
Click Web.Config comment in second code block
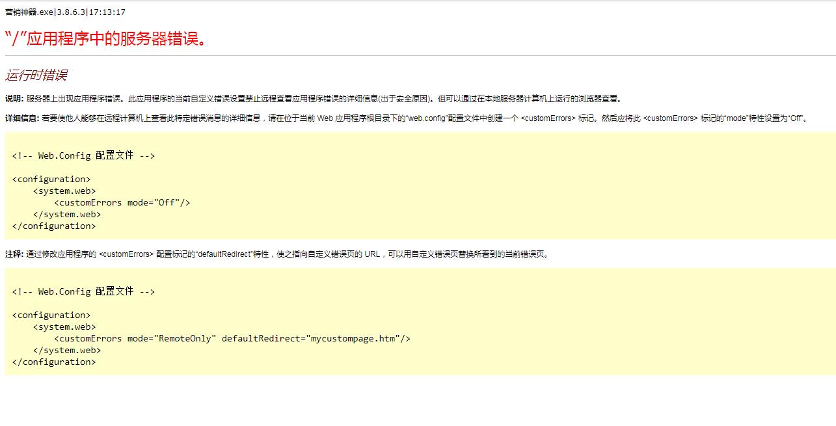83,291
